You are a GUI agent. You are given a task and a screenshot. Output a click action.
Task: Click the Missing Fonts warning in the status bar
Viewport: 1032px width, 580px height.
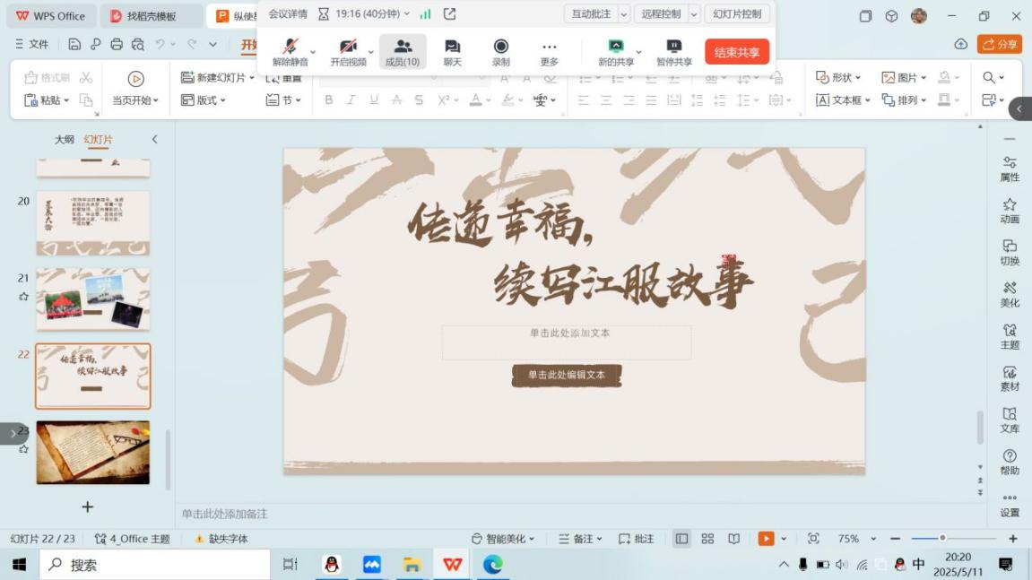pos(221,539)
